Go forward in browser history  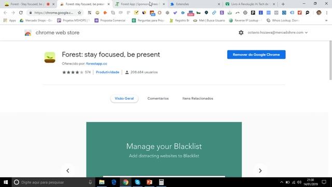tap(13, 12)
